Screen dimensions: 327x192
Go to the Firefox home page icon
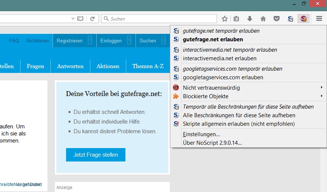click(263, 19)
